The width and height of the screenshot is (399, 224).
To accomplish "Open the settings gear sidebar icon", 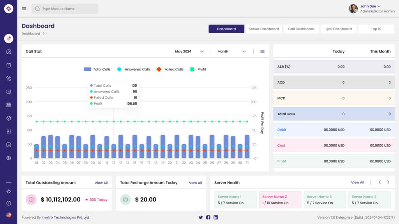I will 9,158.
